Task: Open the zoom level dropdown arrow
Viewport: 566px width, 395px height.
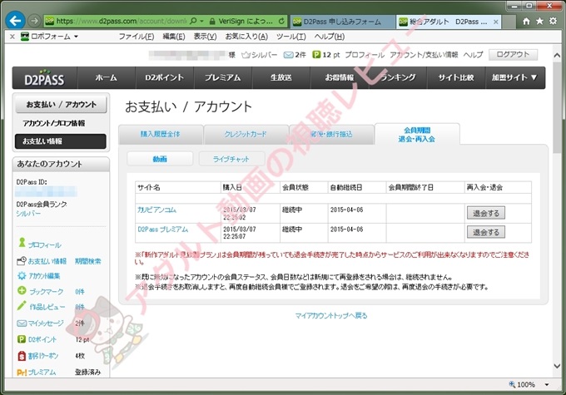Action: [x=547, y=385]
